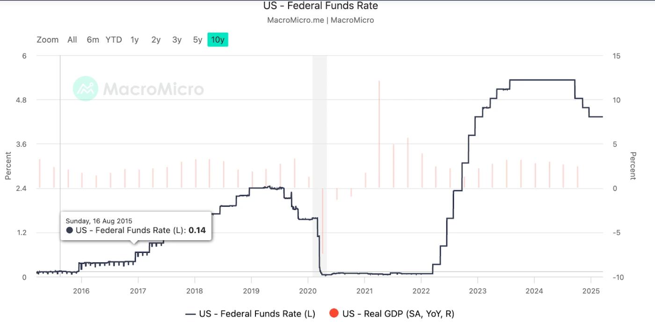655x324 pixels.
Task: Select the "3y" range
Action: tap(176, 40)
